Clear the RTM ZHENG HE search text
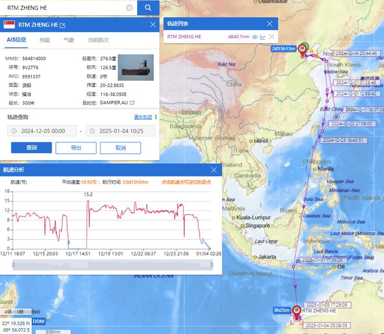 [129, 8]
